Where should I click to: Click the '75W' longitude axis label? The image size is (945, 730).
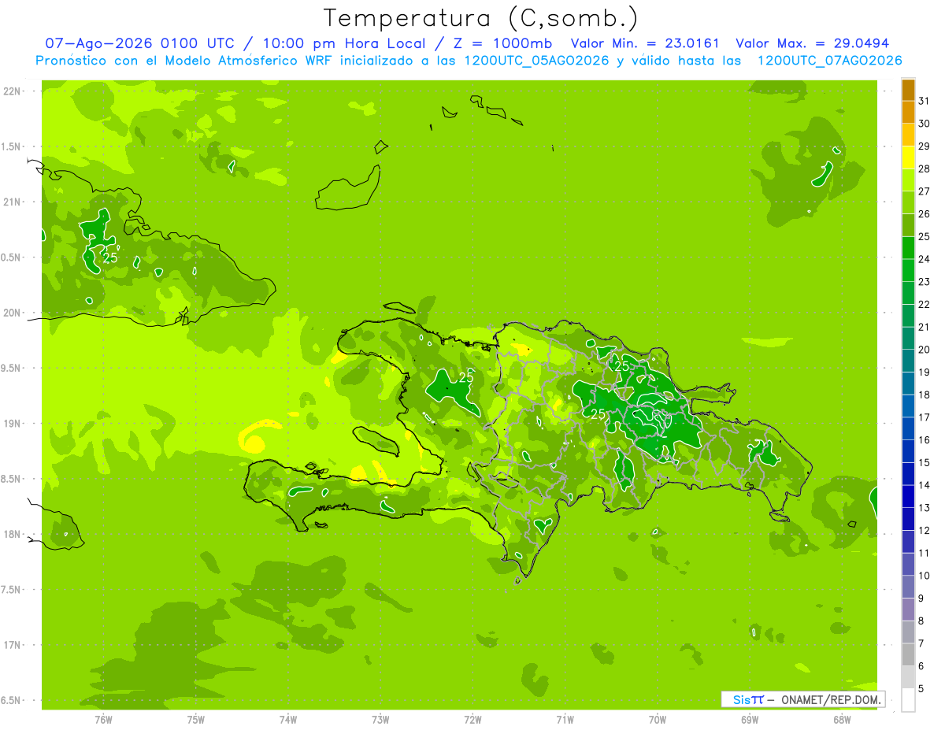195,720
